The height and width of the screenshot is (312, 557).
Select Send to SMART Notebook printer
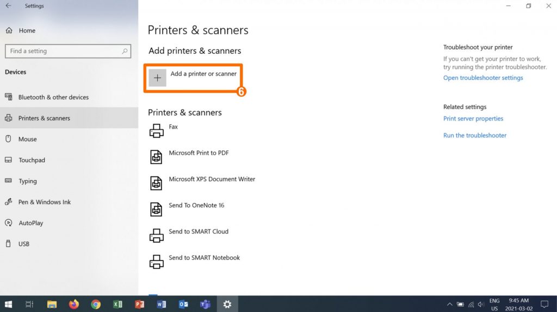(204, 258)
